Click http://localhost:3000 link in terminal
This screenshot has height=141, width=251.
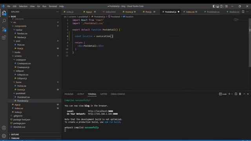(x=100, y=111)
